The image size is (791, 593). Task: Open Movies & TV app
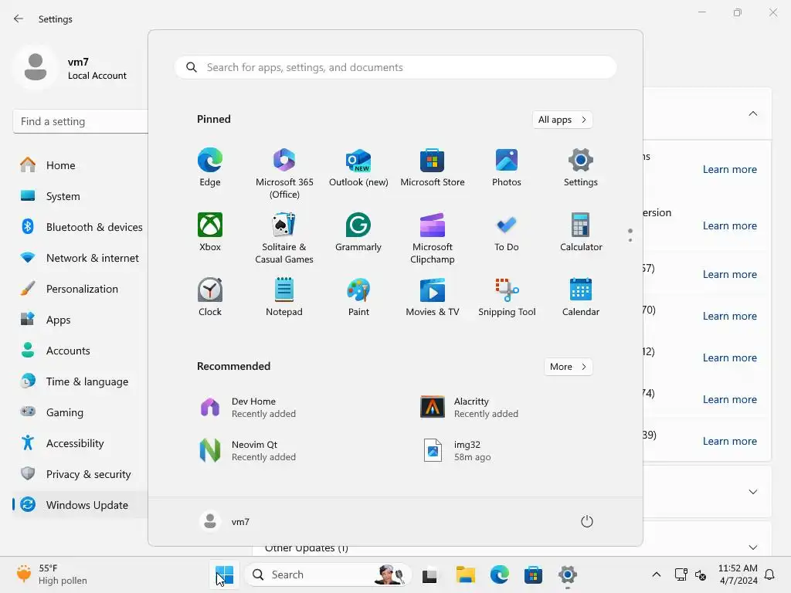(433, 297)
